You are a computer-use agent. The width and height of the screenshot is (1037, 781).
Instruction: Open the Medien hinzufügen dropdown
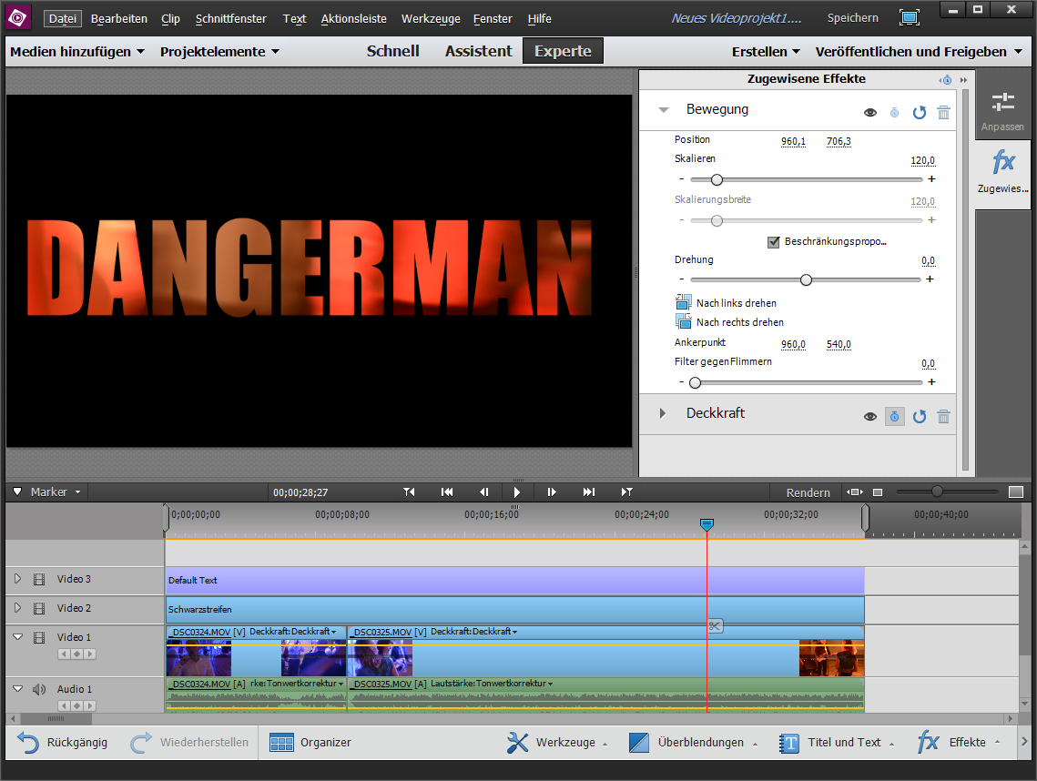pos(77,52)
